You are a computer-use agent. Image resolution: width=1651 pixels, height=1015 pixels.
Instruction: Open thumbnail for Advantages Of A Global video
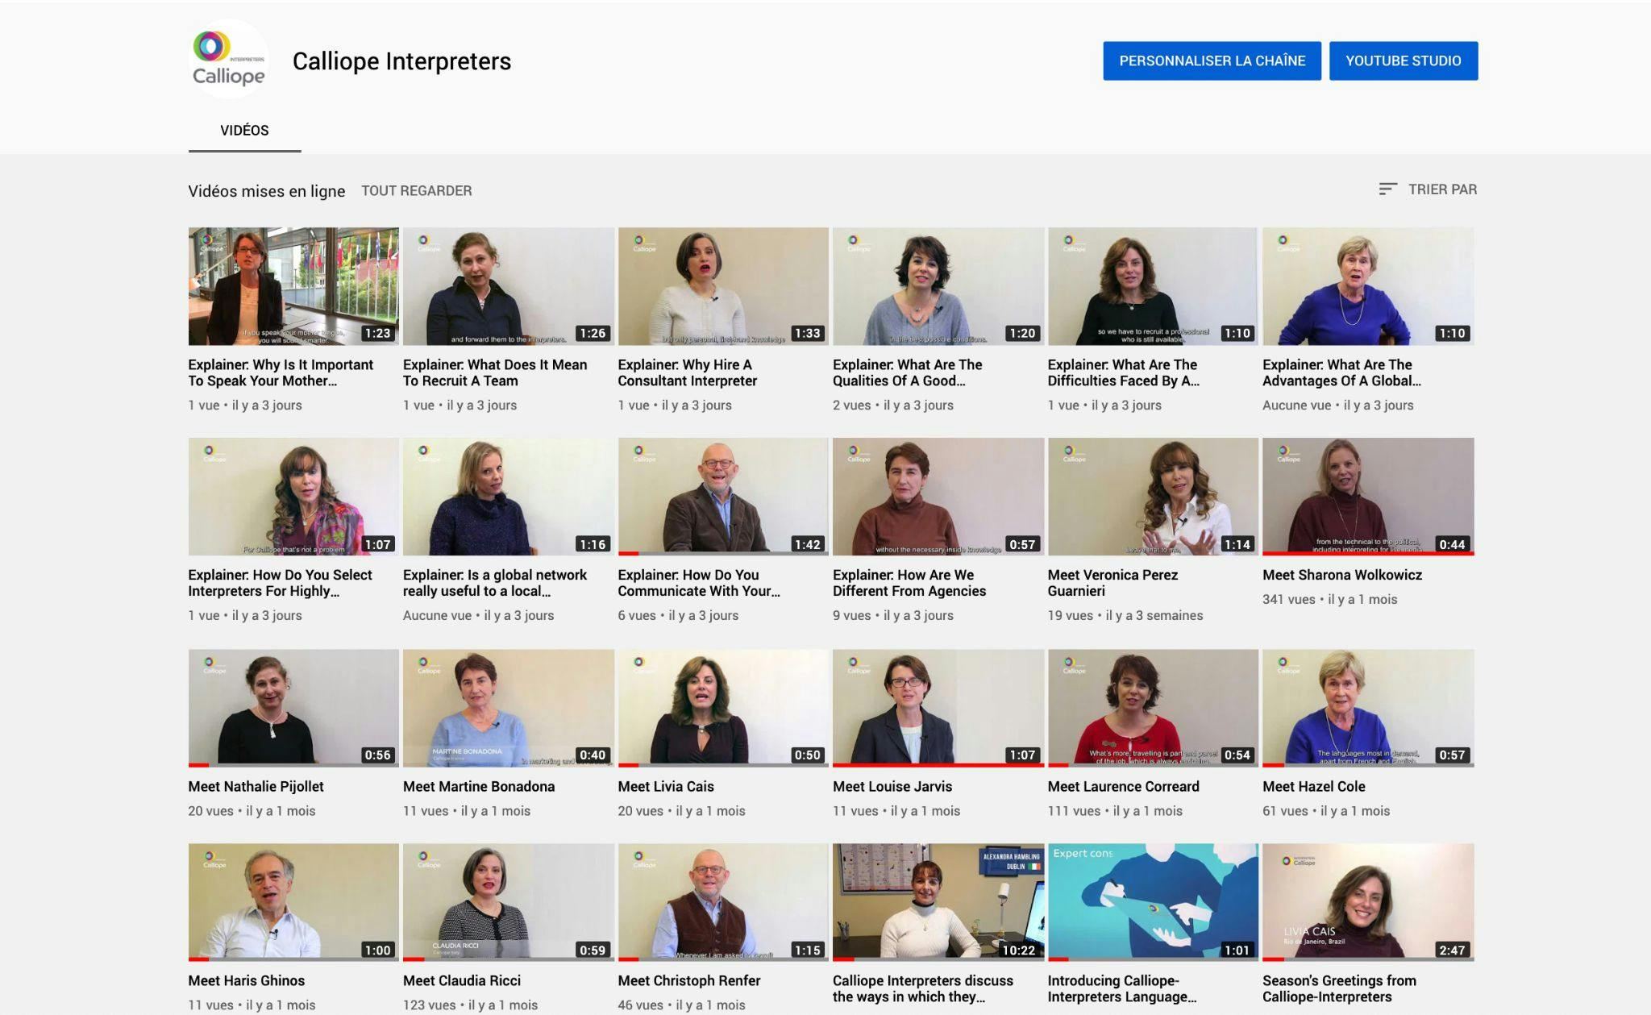pos(1368,286)
